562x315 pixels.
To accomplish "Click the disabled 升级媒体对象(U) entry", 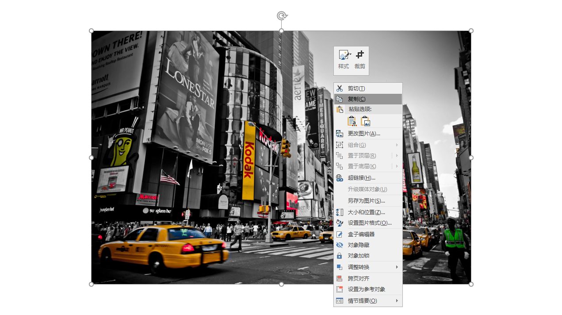I will coord(368,189).
